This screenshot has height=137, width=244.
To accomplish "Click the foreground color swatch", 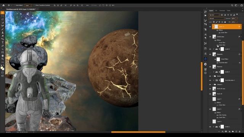I will click(x=2, y=68).
